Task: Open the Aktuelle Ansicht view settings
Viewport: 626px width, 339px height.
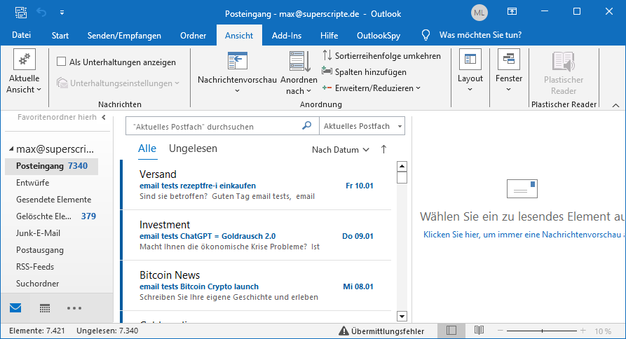Action: click(24, 71)
